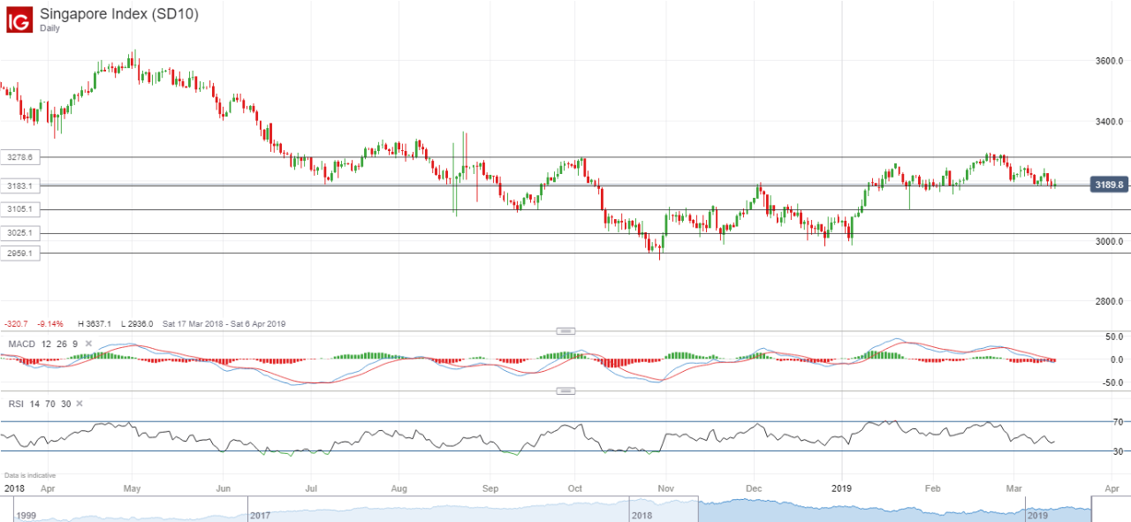Image resolution: width=1131 pixels, height=522 pixels.
Task: Click the selected dark range in the navigator
Action: point(894,510)
